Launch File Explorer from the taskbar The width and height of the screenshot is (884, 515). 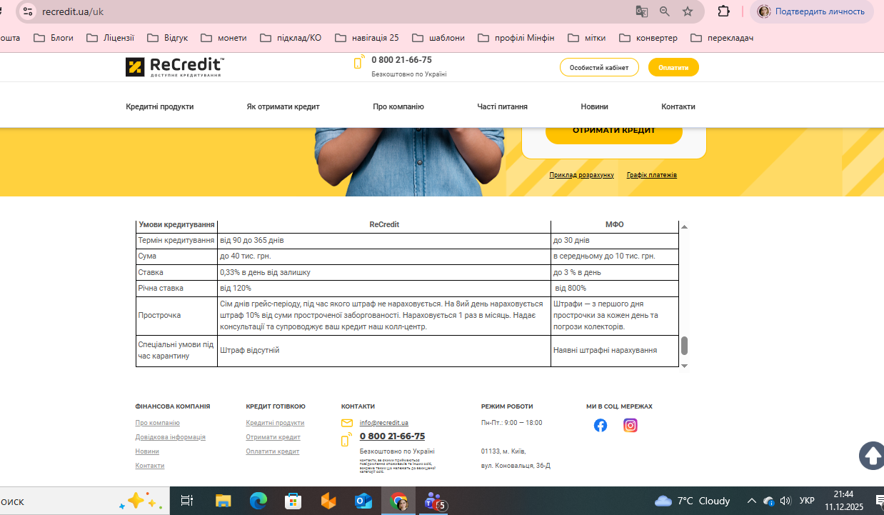(223, 501)
